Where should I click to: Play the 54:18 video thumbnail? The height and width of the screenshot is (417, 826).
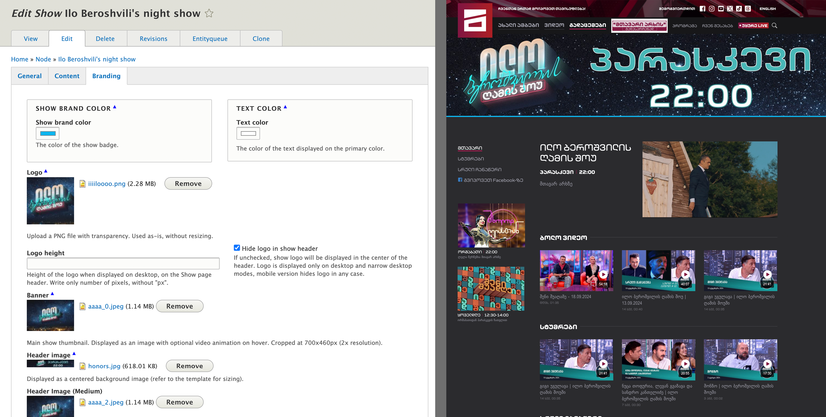coord(576,271)
